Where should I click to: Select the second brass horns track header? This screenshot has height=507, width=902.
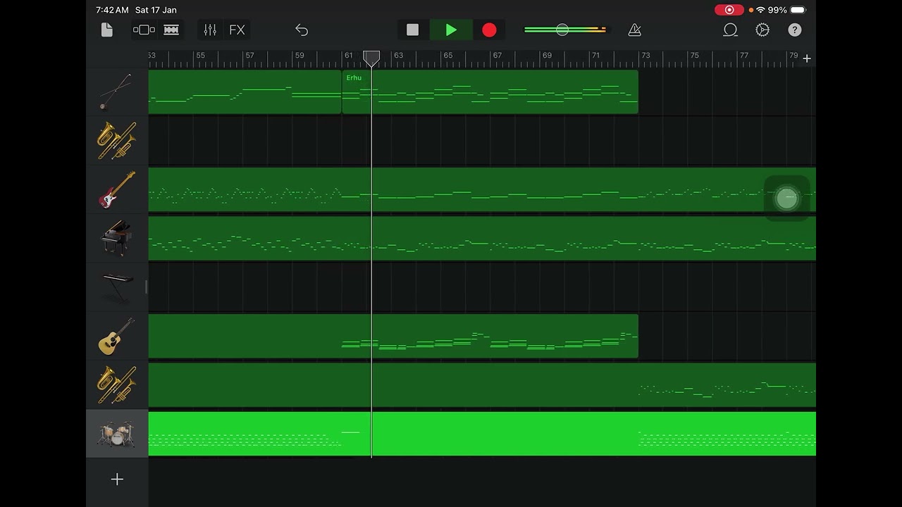click(x=117, y=384)
